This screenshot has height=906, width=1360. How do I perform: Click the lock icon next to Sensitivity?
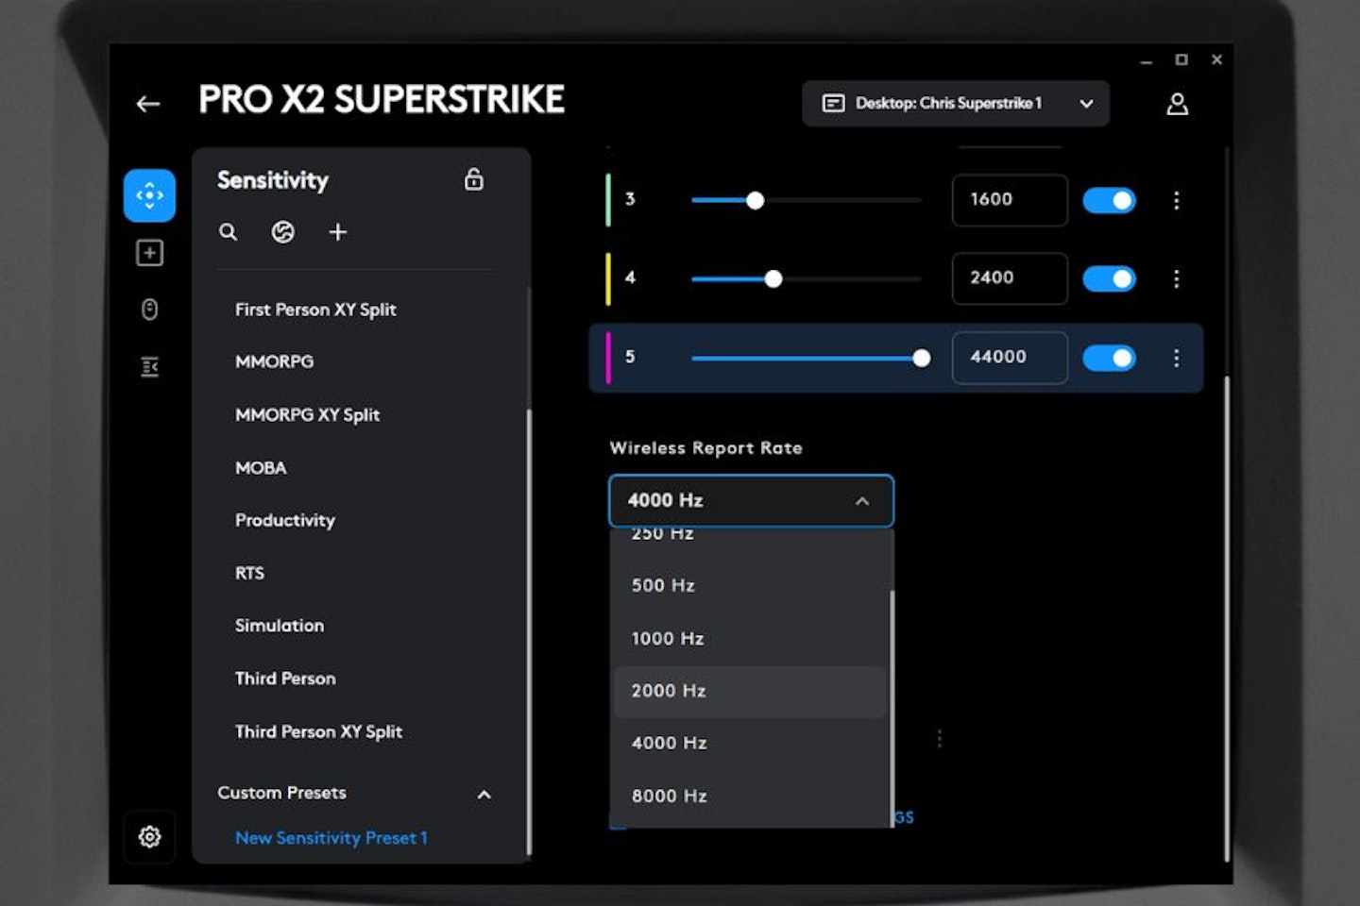click(x=474, y=179)
